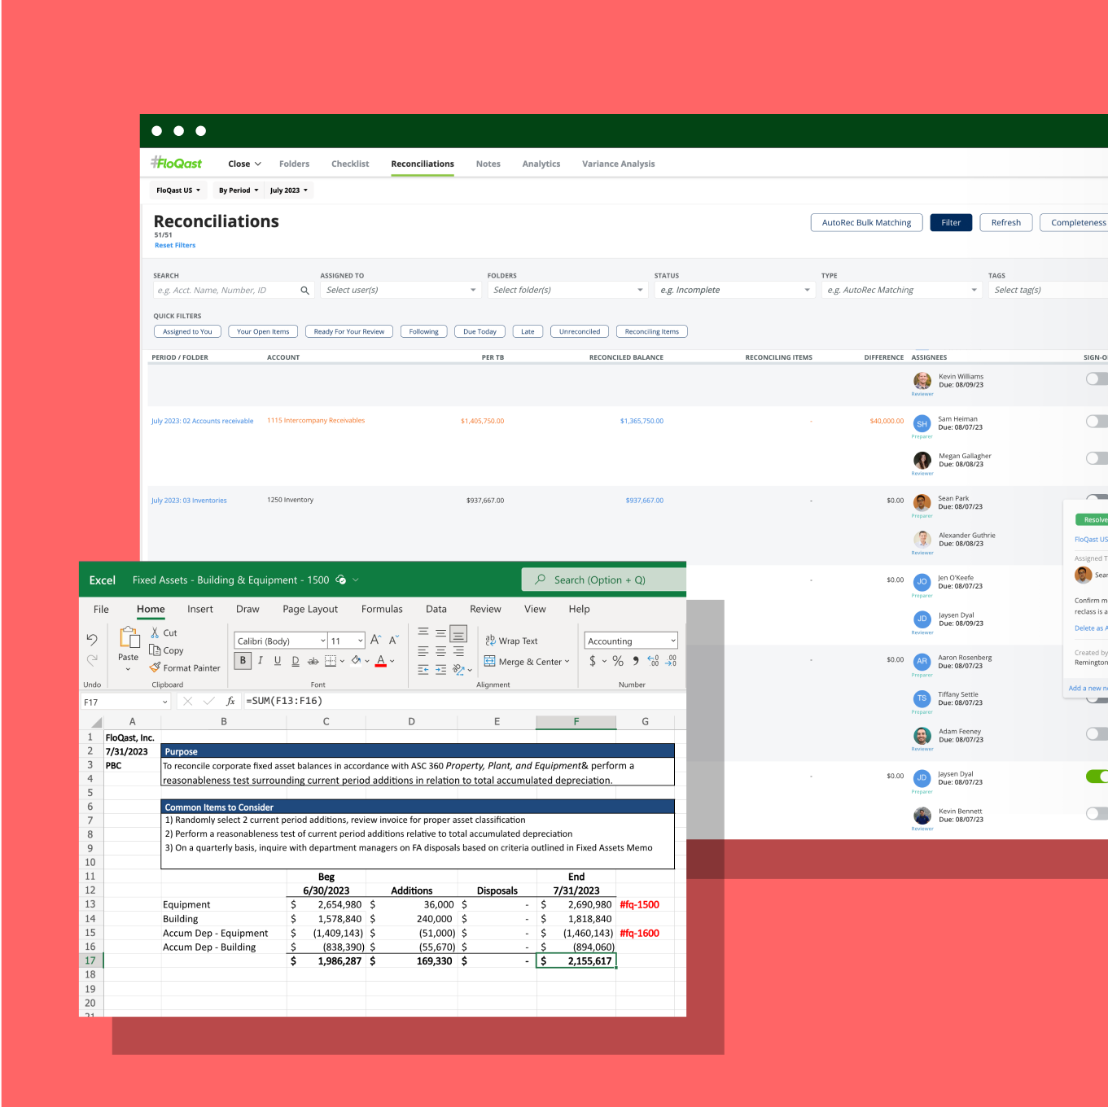
Task: Open the Calibri font name dropdown
Action: [x=322, y=641]
